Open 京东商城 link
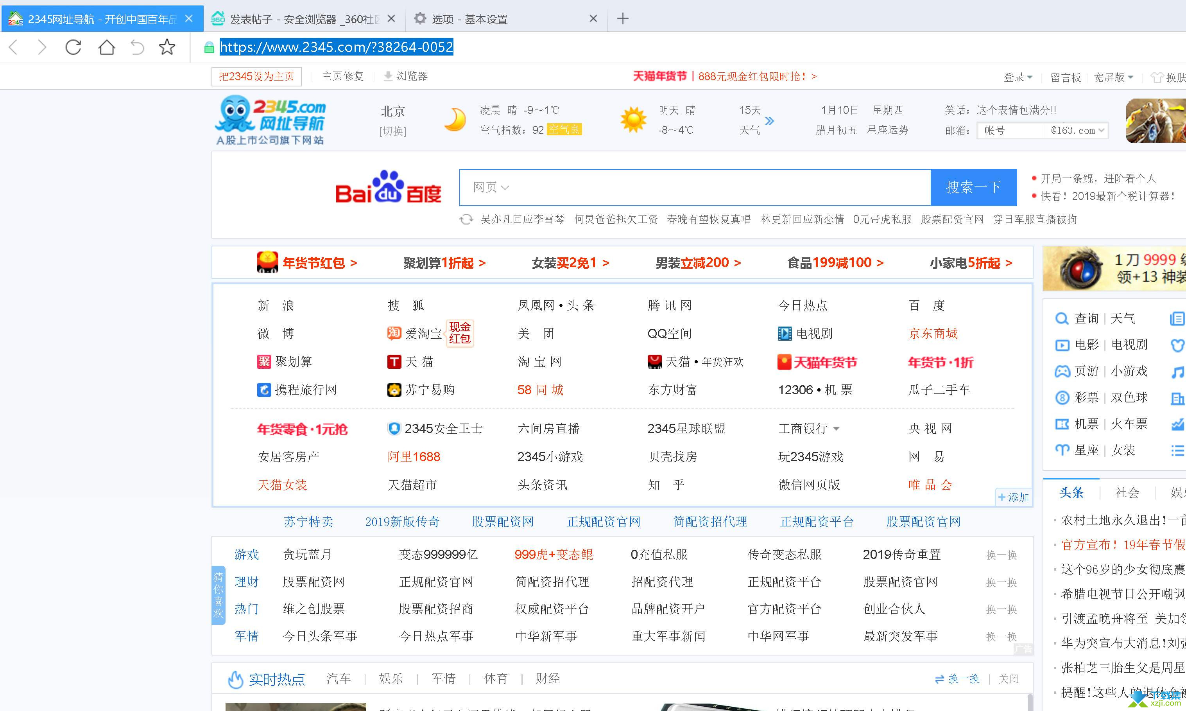 (933, 334)
